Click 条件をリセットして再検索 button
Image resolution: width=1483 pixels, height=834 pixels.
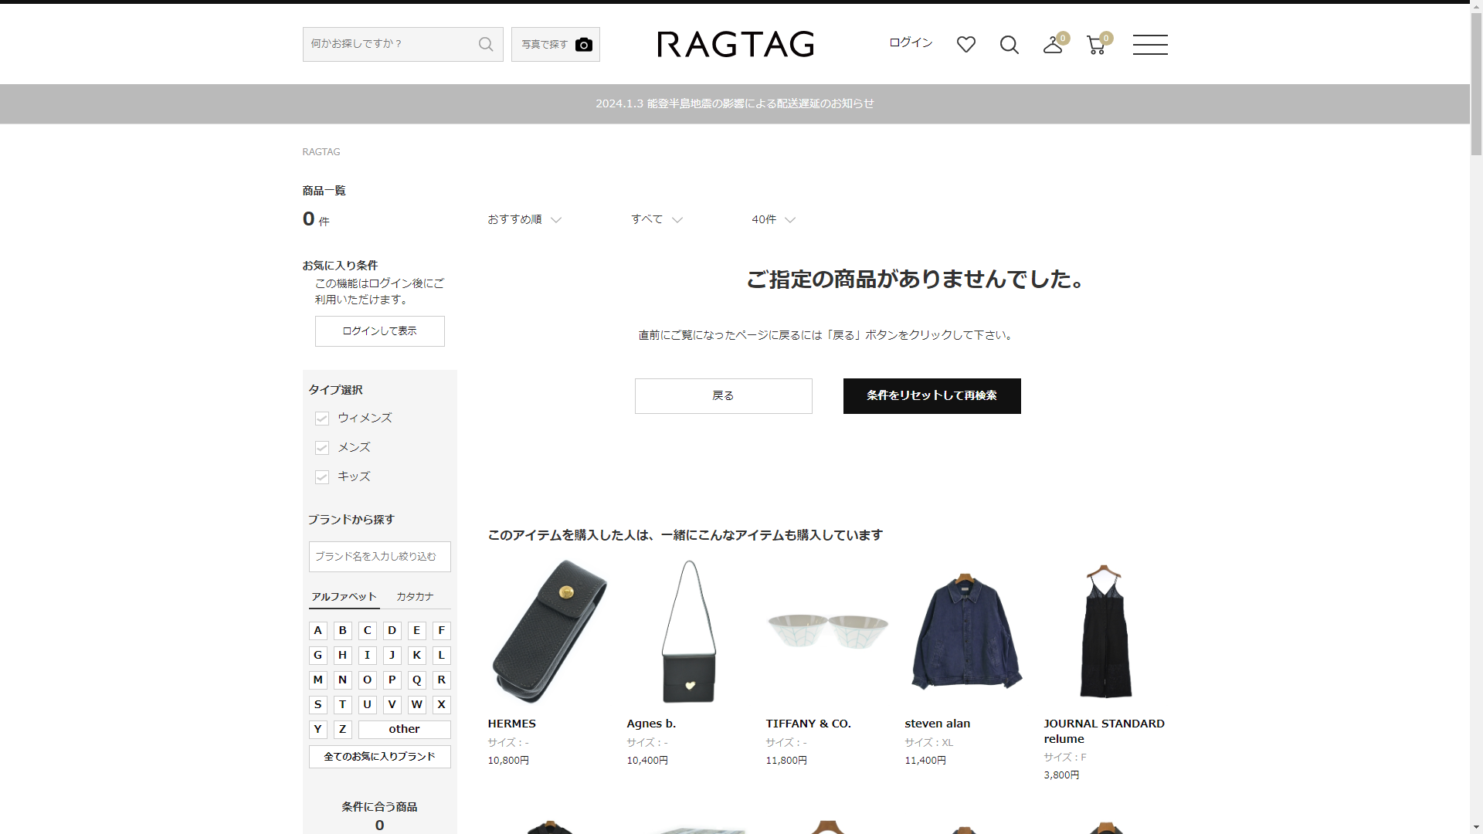click(x=932, y=395)
